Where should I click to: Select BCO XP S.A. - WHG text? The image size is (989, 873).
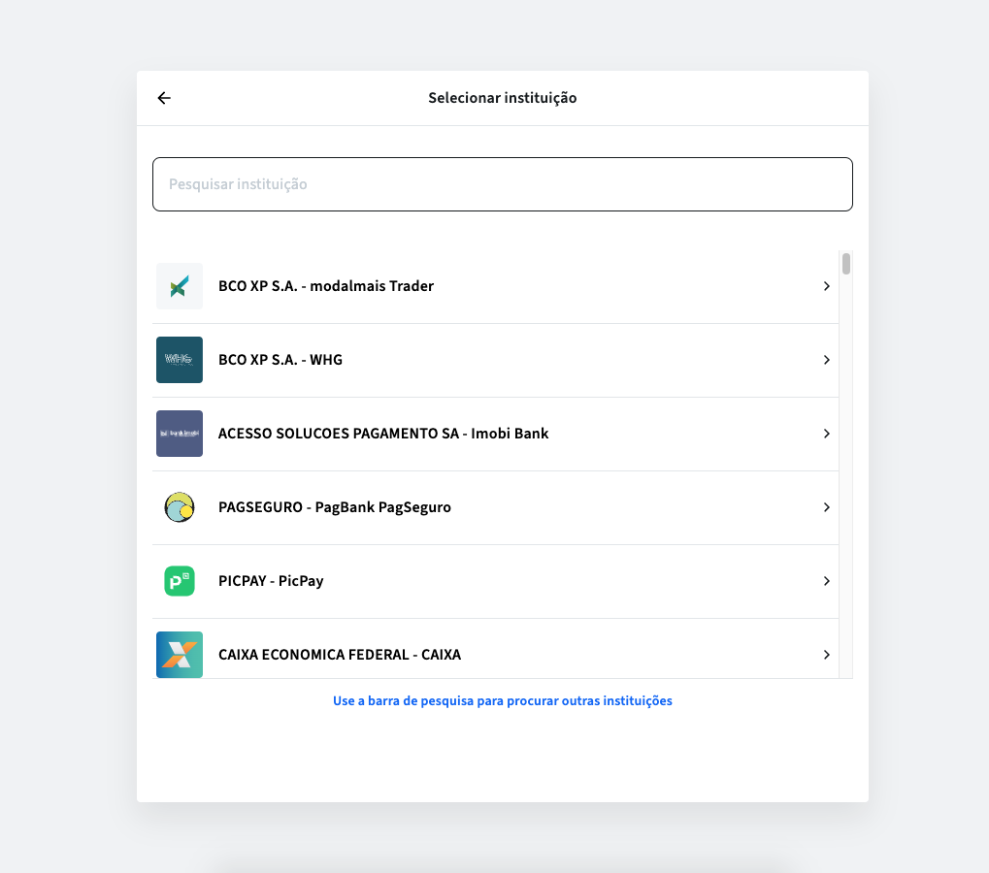click(280, 360)
